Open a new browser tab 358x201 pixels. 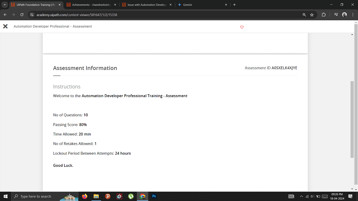[x=234, y=4]
